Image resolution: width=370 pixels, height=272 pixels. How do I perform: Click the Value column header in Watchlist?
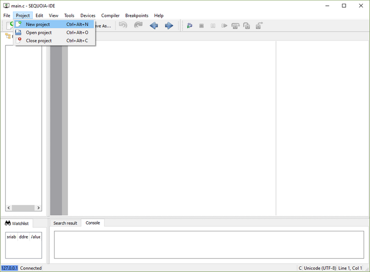[x=35, y=237]
